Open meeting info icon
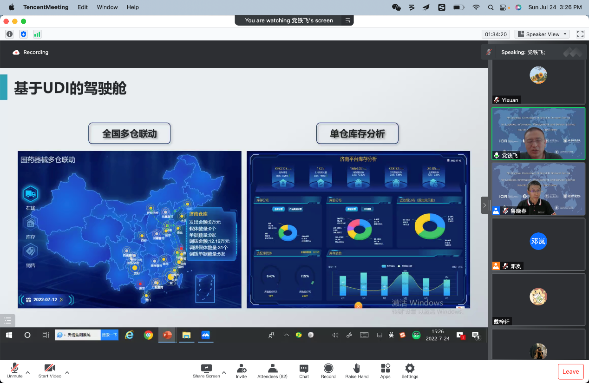The width and height of the screenshot is (589, 383). pyautogui.click(x=9, y=34)
